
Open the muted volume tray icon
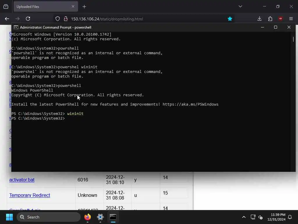click(x=260, y=217)
